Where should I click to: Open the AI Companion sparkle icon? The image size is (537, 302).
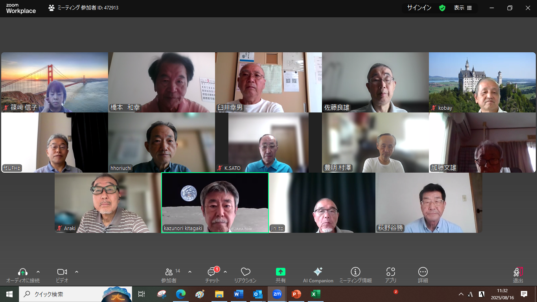point(318,272)
